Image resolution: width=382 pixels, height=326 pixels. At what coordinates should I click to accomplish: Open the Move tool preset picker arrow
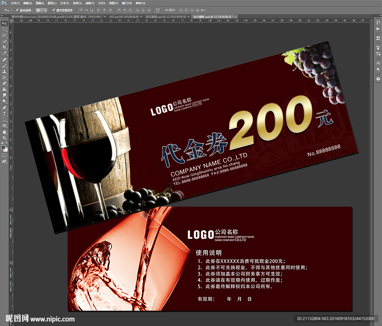12,10
